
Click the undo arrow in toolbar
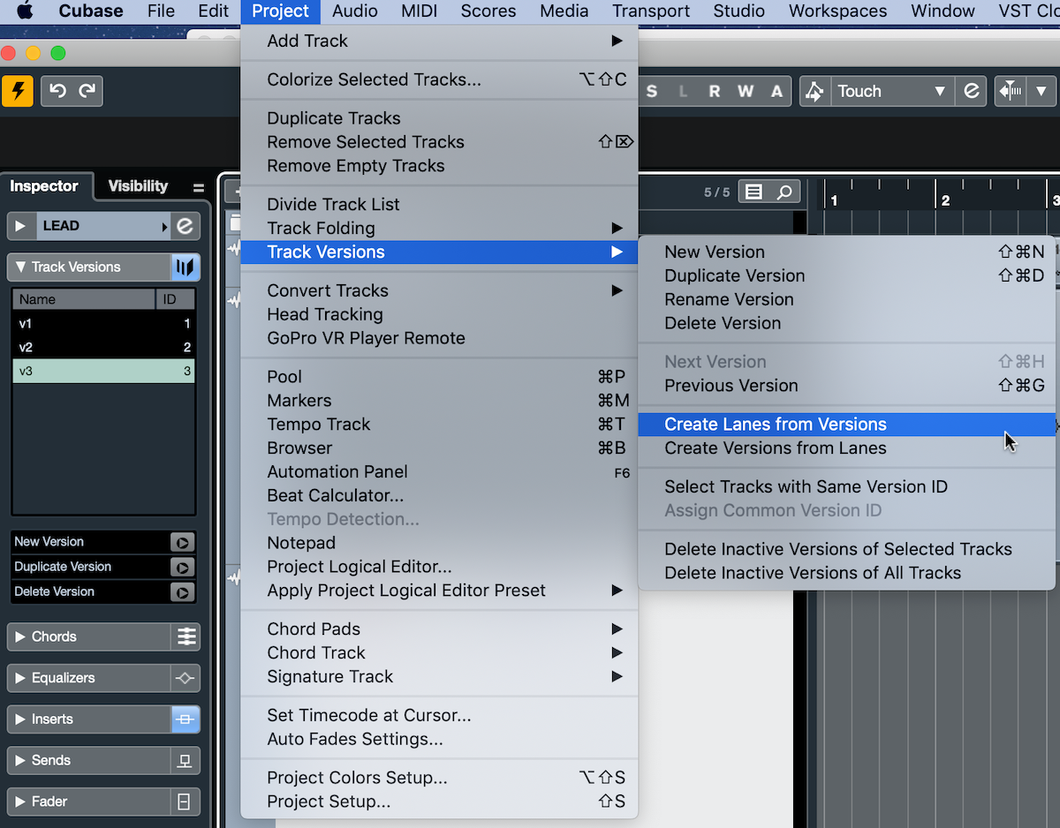(x=58, y=91)
